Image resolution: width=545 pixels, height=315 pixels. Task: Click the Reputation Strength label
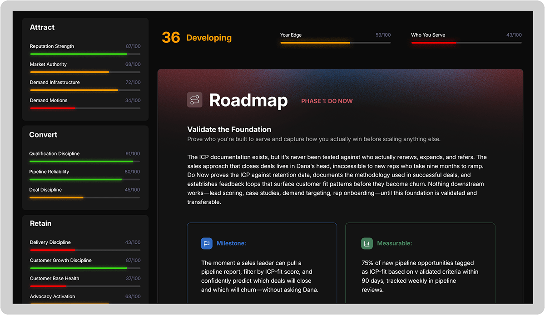pyautogui.click(x=52, y=46)
